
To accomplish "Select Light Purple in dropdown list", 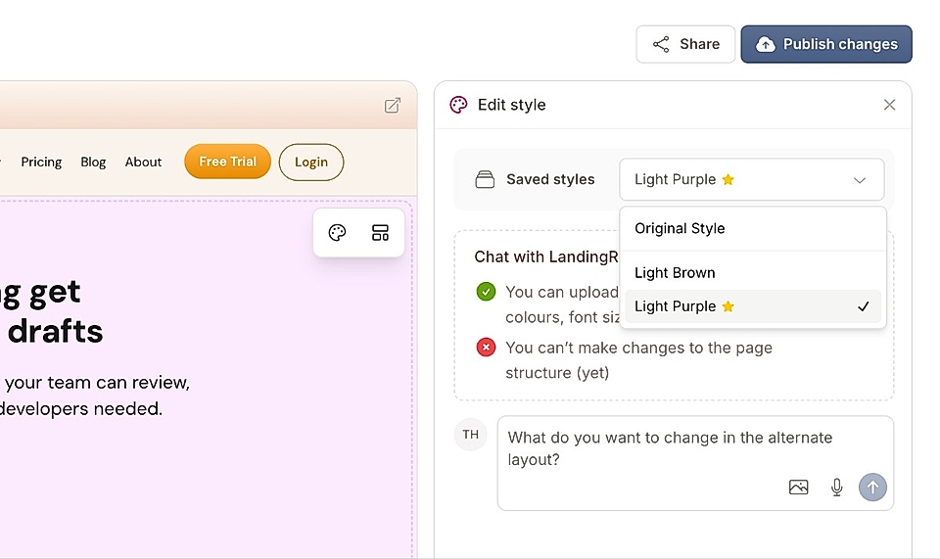I will 752,306.
